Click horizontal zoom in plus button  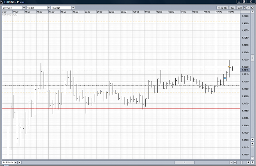coord(248,162)
